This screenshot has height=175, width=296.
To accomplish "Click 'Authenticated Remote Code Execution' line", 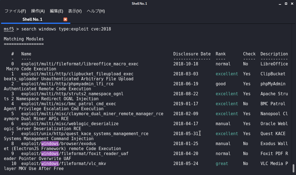I will click(x=47, y=89).
